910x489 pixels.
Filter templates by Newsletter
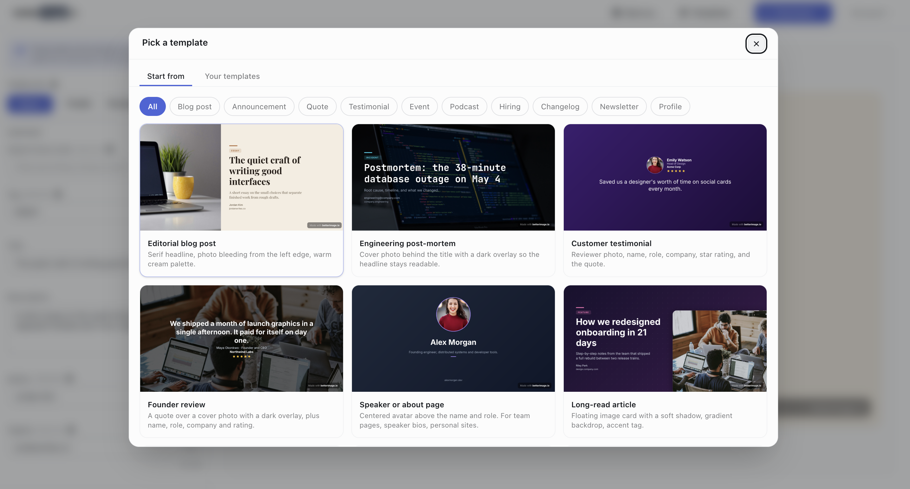tap(619, 106)
